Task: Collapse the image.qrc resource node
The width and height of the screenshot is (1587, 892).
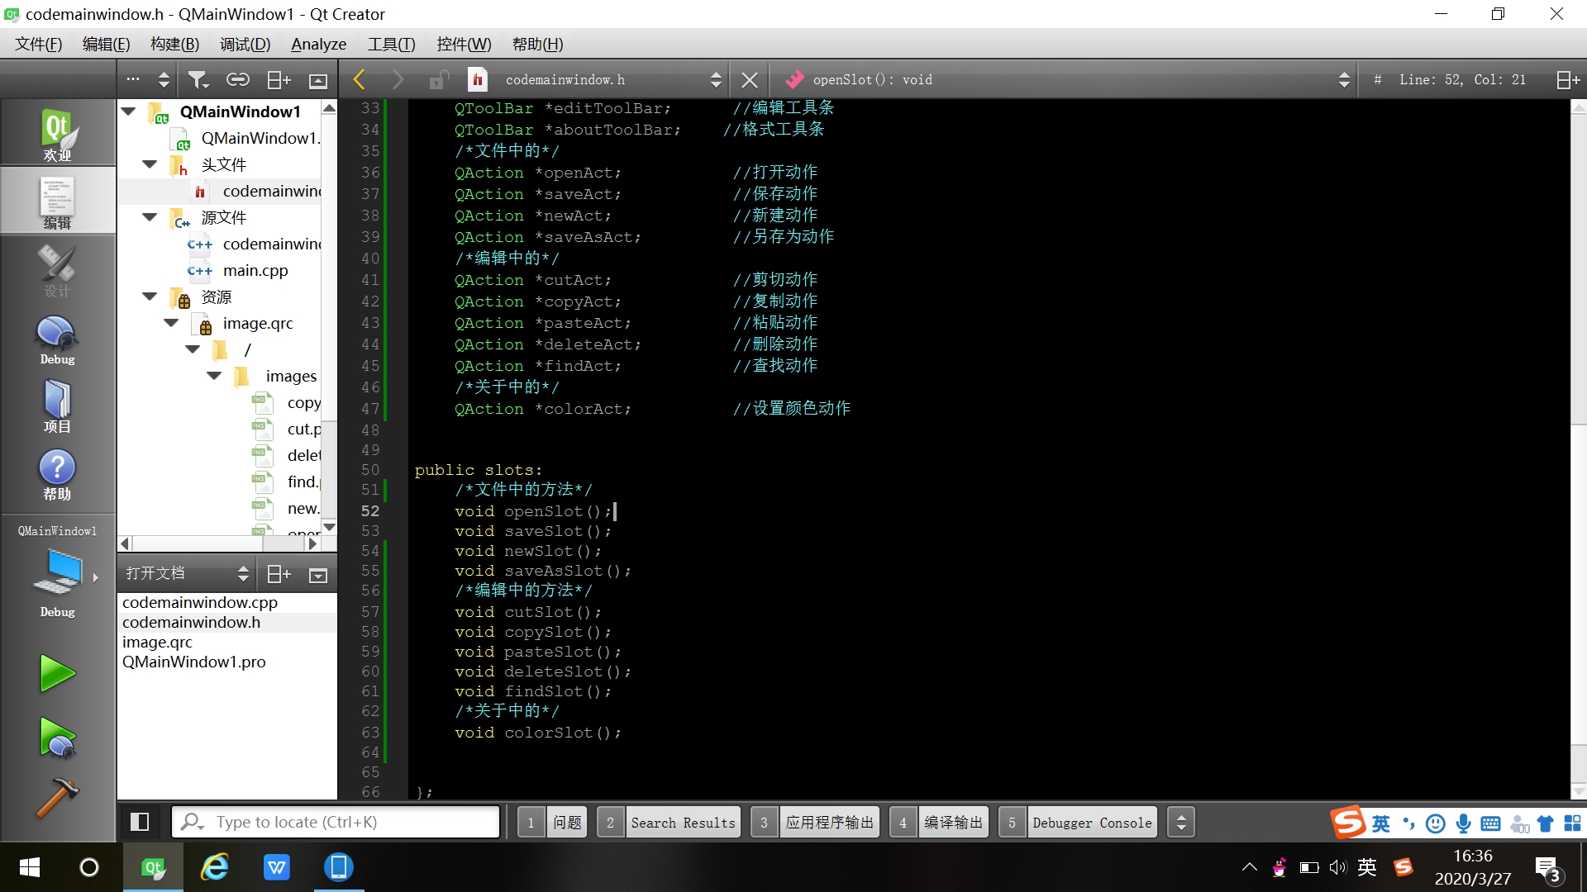Action: point(171,323)
